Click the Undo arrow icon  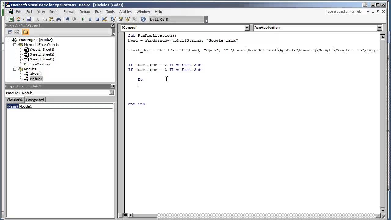point(67,19)
